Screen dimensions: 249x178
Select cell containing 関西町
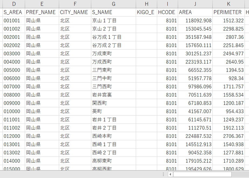click(113, 103)
